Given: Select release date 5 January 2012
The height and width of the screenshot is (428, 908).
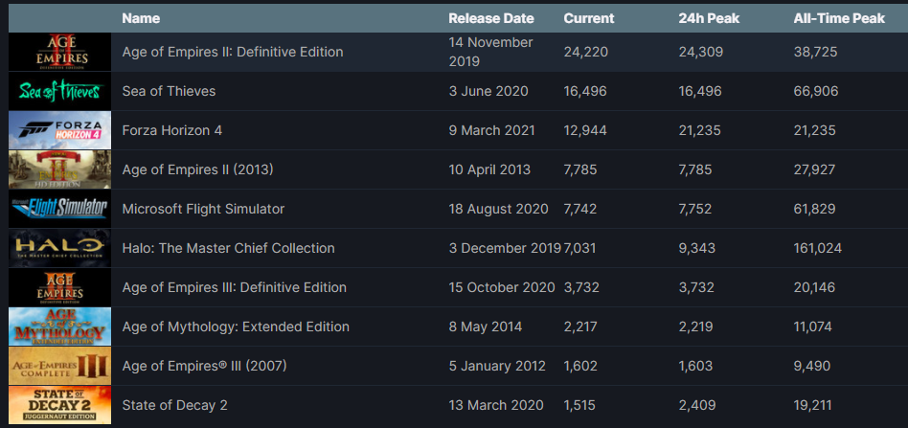Looking at the screenshot, I should 497,366.
